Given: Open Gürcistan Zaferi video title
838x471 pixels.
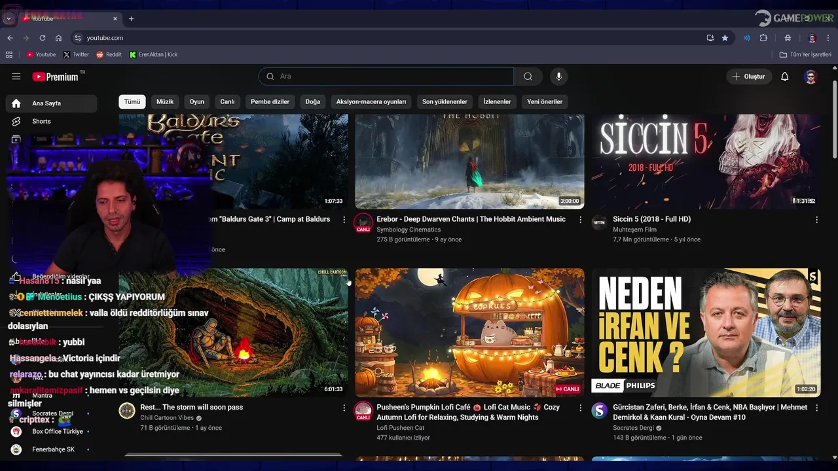Looking at the screenshot, I should [710, 412].
